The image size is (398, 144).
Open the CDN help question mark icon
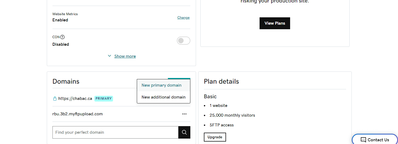pyautogui.click(x=62, y=37)
